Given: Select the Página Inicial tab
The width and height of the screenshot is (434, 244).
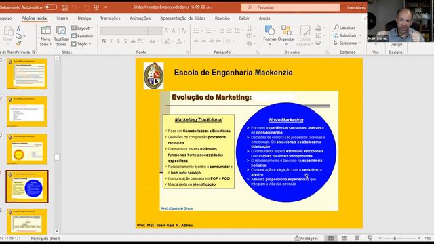Looking at the screenshot, I should 35,18.
